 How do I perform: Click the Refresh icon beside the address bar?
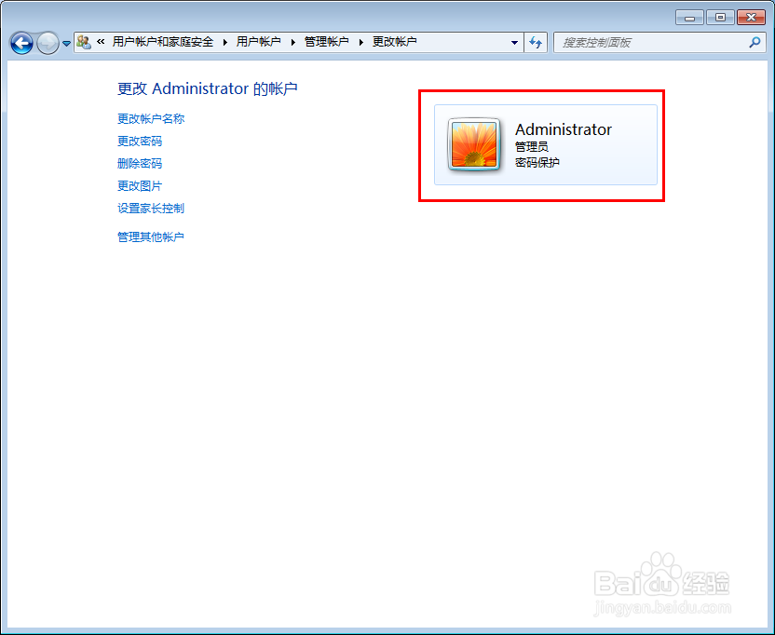(536, 42)
